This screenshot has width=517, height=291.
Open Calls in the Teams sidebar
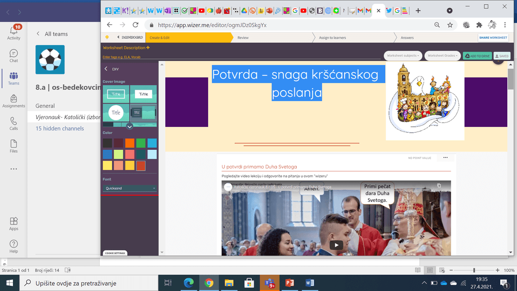13,123
